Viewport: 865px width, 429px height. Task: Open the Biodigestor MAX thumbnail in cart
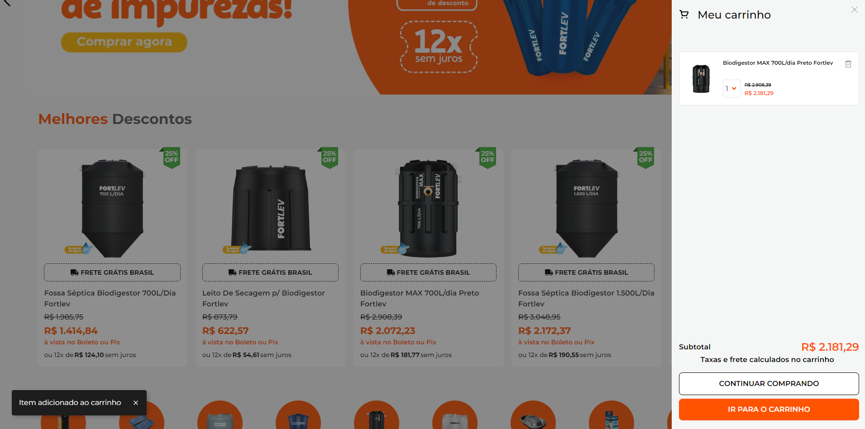(701, 79)
